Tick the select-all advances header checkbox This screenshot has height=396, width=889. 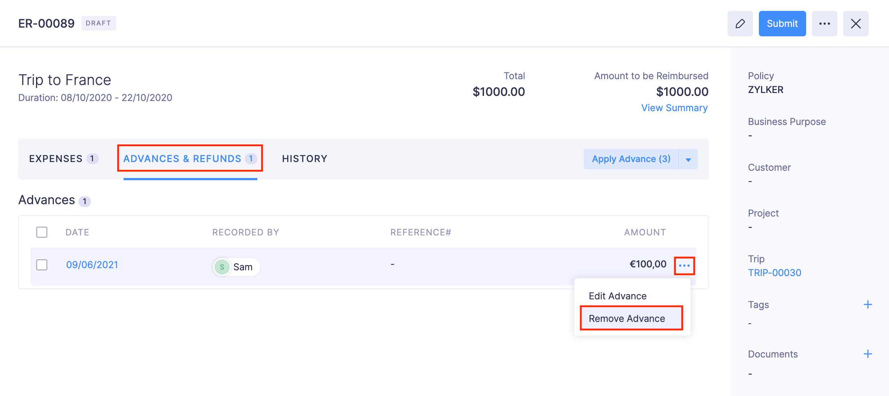pos(42,232)
